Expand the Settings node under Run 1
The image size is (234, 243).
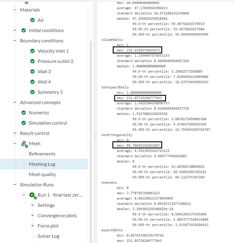32,205
